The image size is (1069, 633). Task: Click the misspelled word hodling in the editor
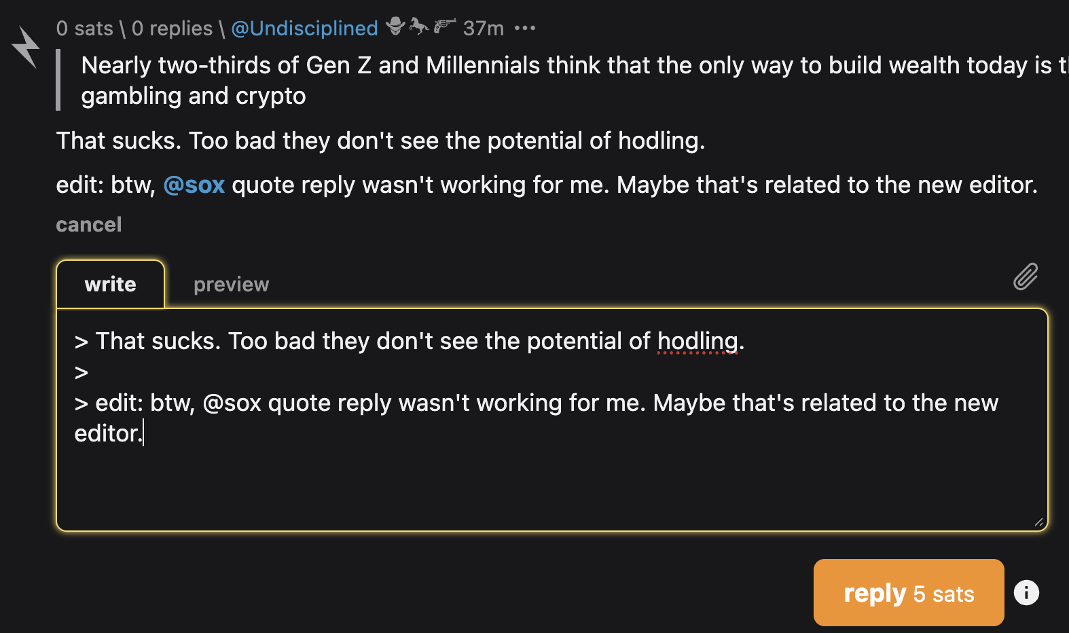(x=697, y=341)
